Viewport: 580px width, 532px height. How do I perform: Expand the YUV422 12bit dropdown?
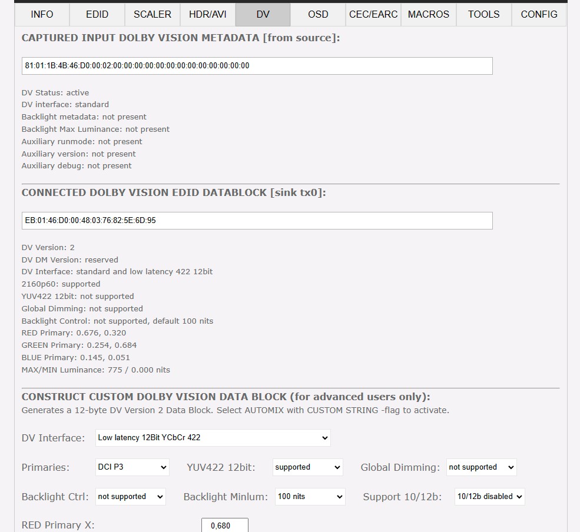[308, 467]
